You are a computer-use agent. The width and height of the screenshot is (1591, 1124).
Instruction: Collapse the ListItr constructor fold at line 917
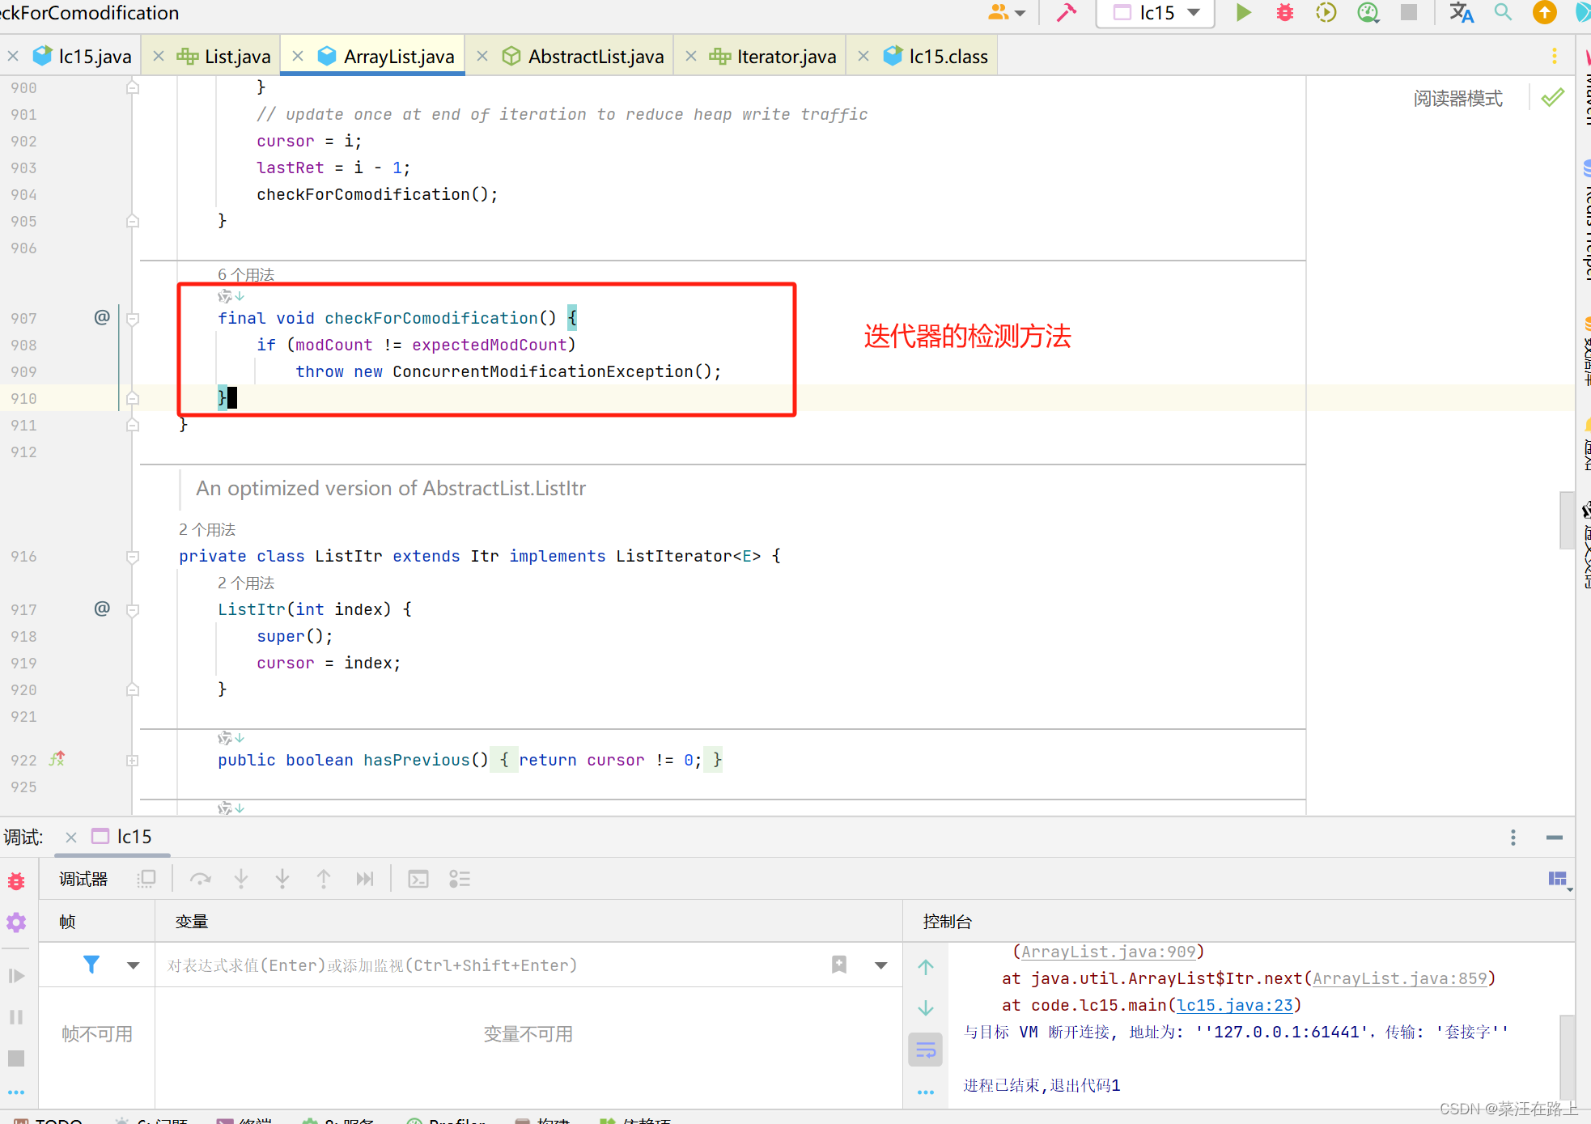click(133, 610)
